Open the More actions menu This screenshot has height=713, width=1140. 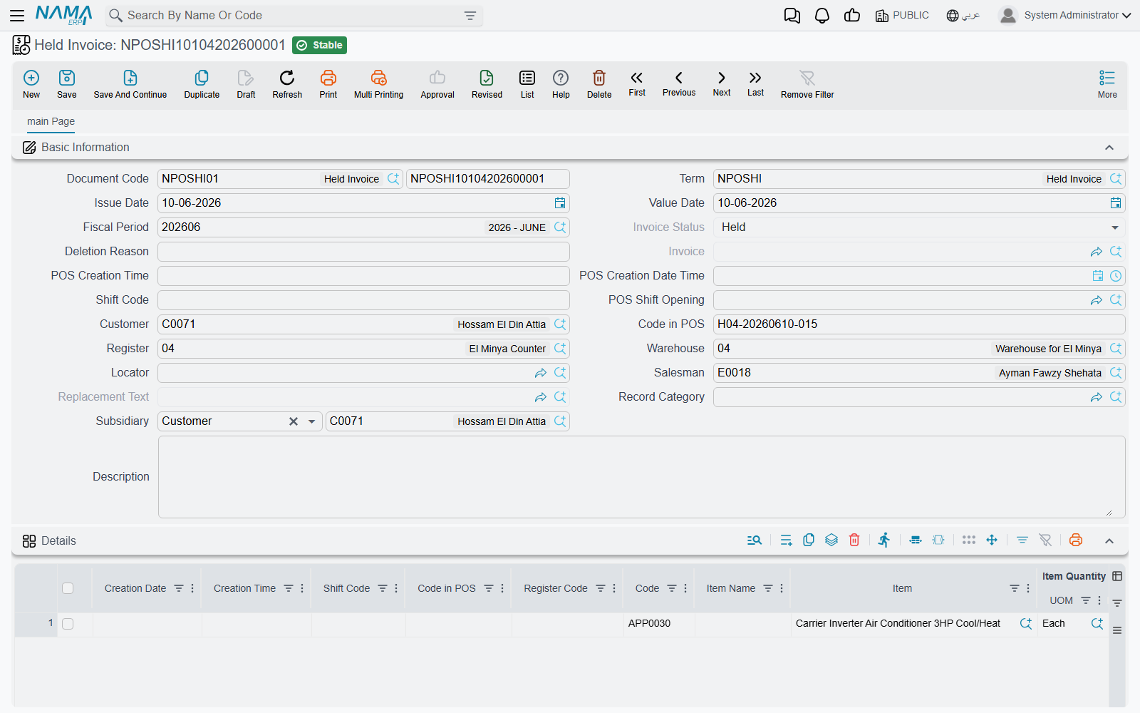click(1107, 84)
